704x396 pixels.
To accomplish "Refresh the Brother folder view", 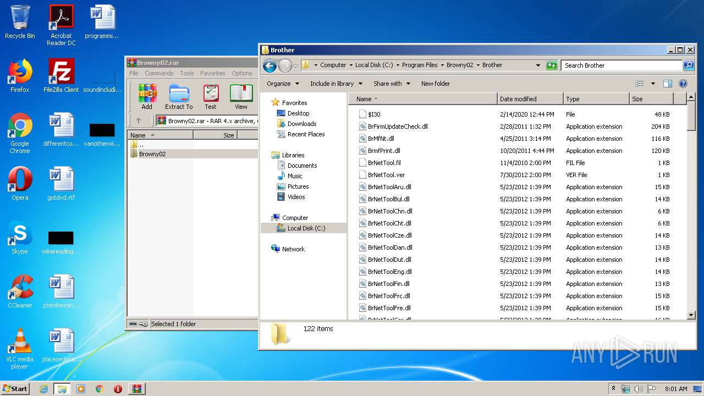I will pyautogui.click(x=552, y=65).
